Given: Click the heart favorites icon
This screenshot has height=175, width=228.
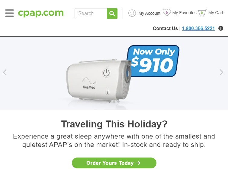Looking at the screenshot, I should [x=167, y=13].
